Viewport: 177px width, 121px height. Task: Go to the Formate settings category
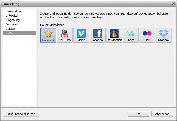[19, 24]
